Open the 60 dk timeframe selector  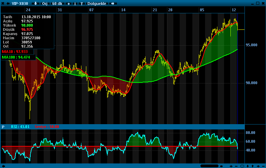pos(57,4)
